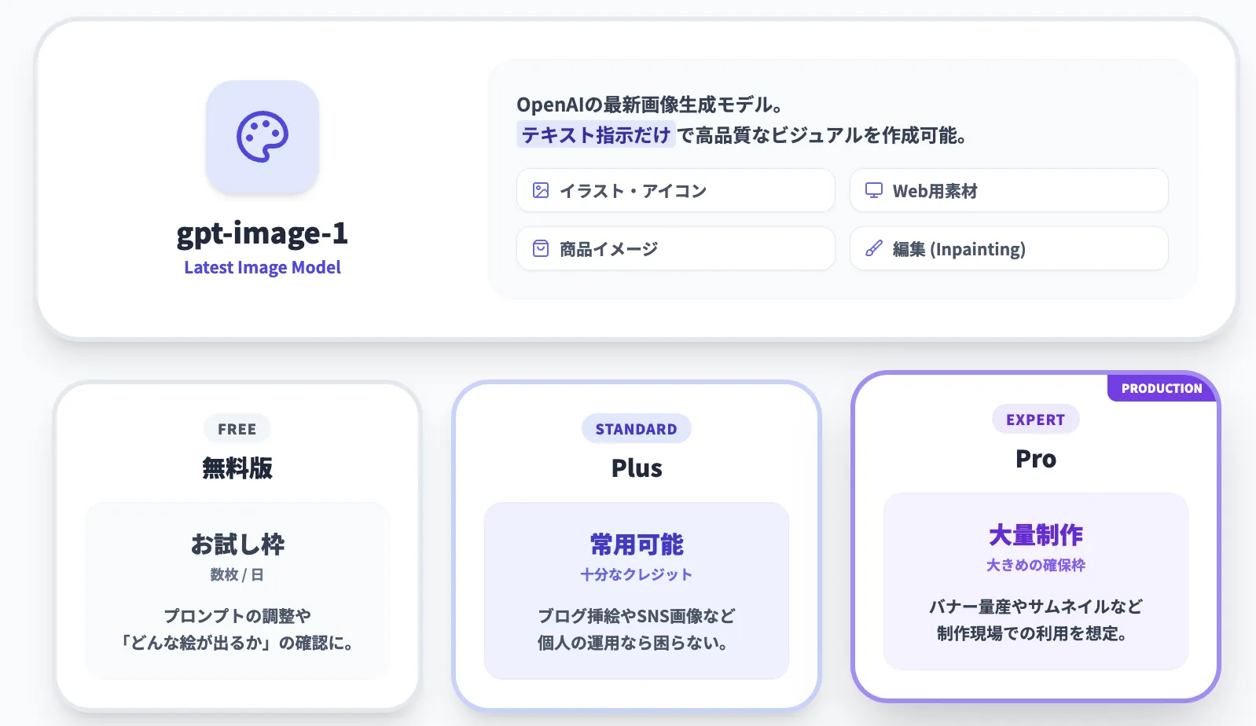Click the 「どんな絵が出るか」の確認に。 line
1256x726 pixels.
237,643
